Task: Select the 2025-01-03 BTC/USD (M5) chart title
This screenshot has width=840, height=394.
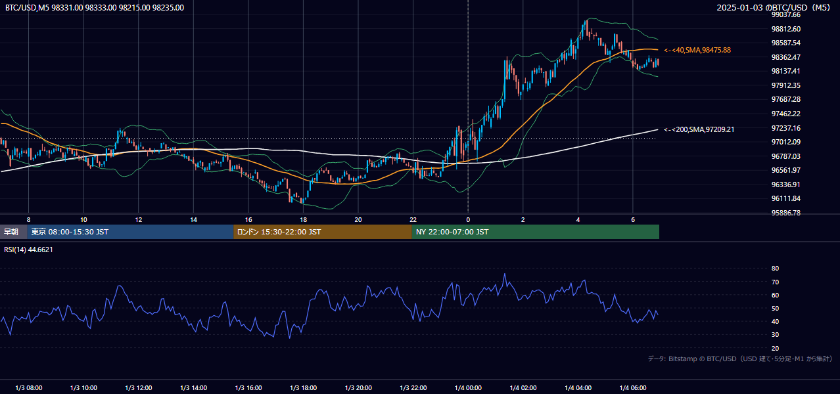Action: 775,8
